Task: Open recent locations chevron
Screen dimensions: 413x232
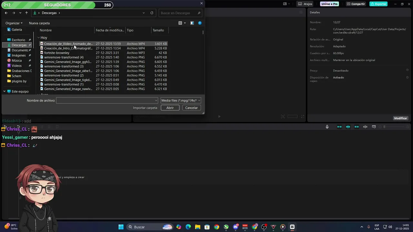Action: (20, 13)
